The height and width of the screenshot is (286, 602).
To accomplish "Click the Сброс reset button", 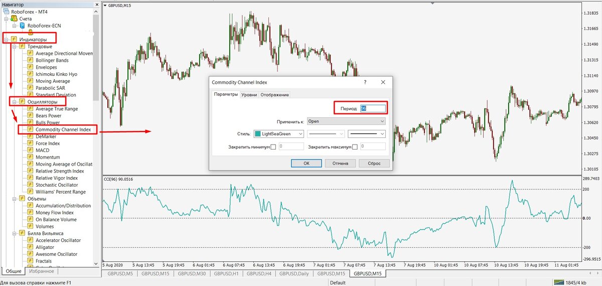I will [374, 163].
